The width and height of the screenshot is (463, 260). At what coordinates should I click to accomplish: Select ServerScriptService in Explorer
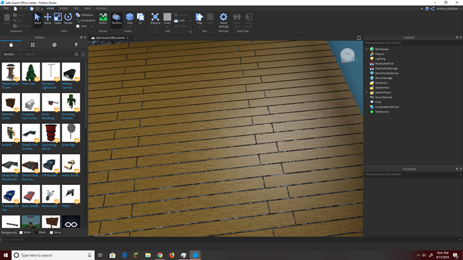[x=387, y=73]
